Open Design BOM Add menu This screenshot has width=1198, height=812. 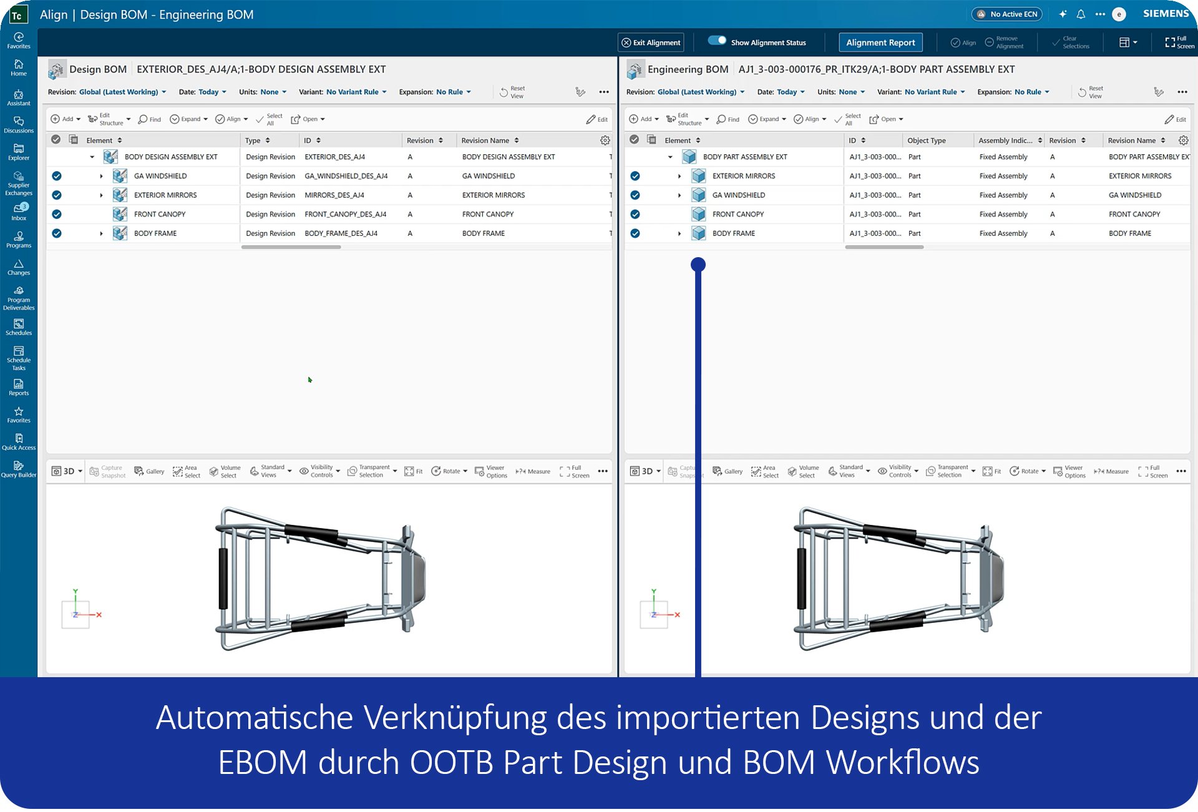(x=66, y=119)
